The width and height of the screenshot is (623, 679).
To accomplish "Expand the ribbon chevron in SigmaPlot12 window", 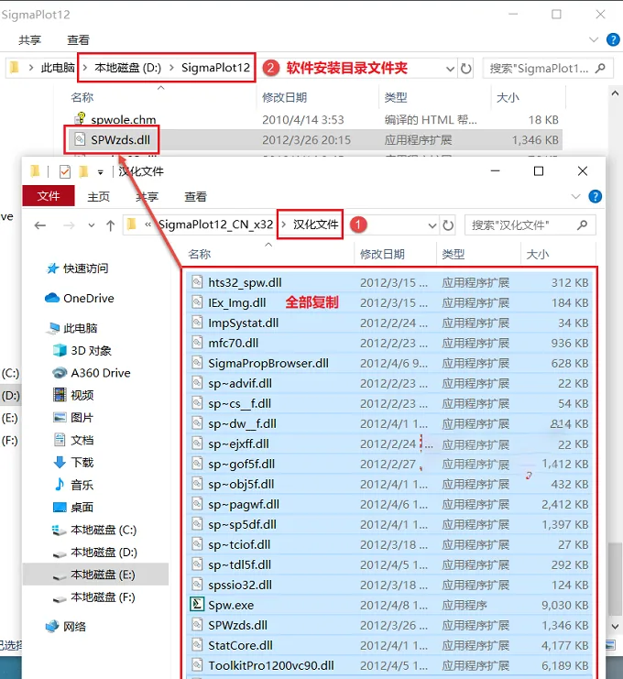I will pos(594,39).
